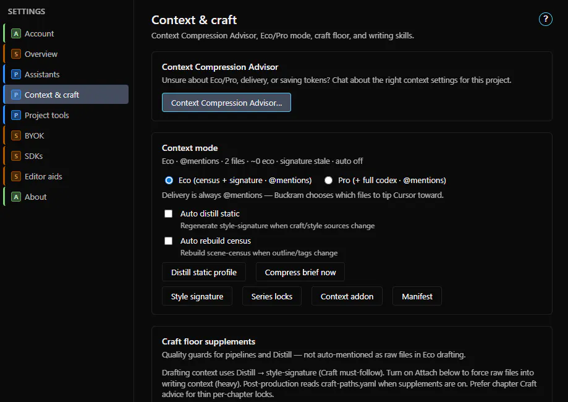The height and width of the screenshot is (402, 568).
Task: Enable the Auto rebuild census checkbox
Action: (x=169, y=241)
